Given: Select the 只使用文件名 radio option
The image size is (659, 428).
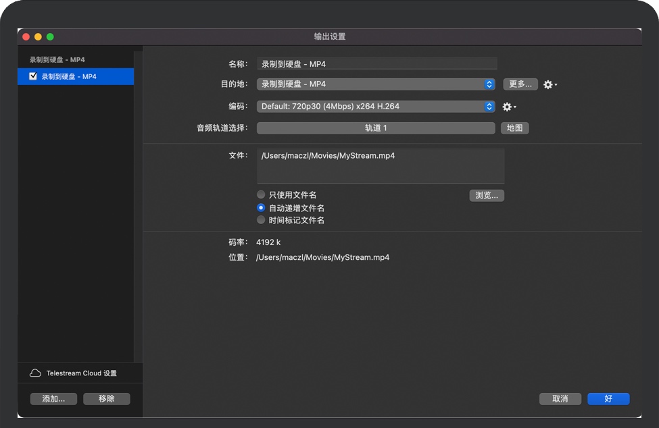Looking at the screenshot, I should pos(261,195).
